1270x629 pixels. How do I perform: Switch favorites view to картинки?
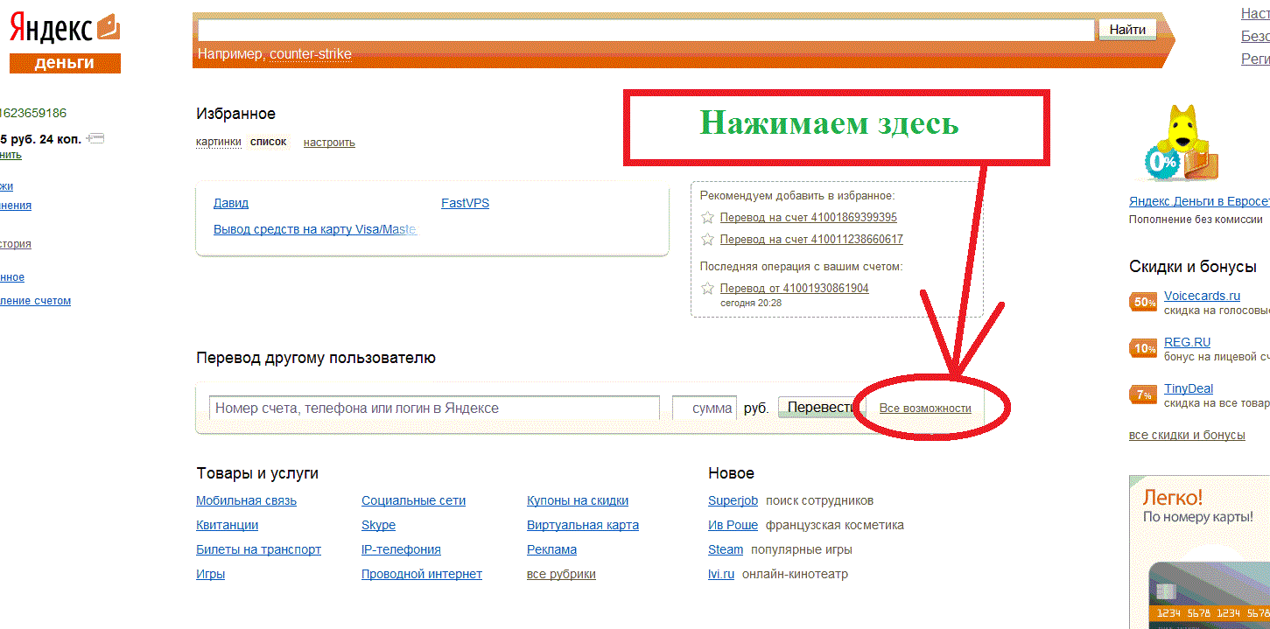219,142
